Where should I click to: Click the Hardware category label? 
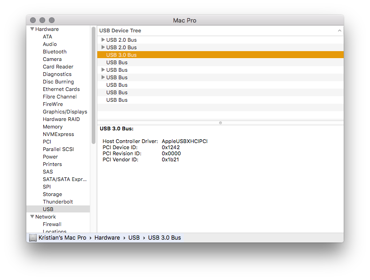pos(47,29)
